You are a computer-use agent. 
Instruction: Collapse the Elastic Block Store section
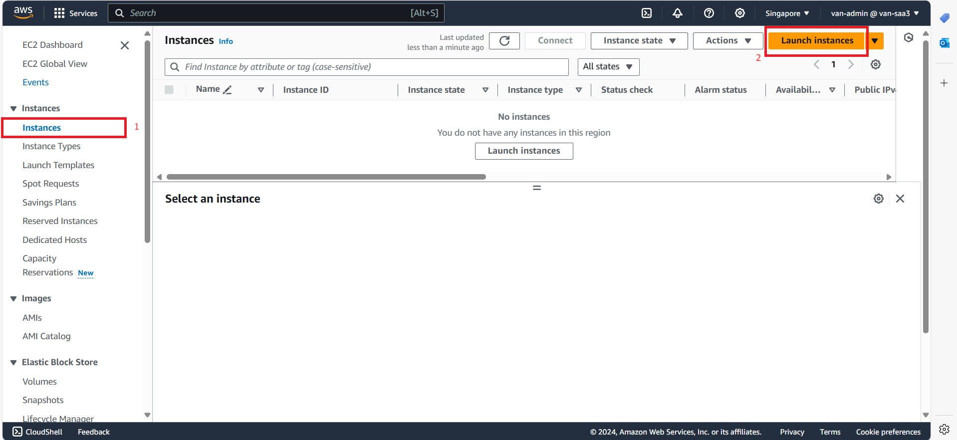(x=13, y=363)
